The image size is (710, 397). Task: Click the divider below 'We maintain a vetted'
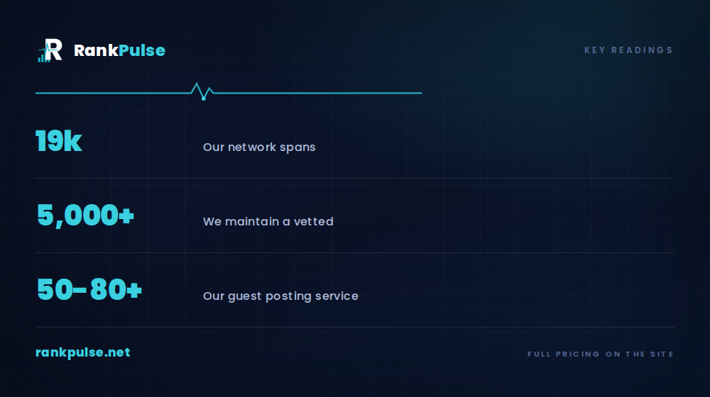point(355,253)
